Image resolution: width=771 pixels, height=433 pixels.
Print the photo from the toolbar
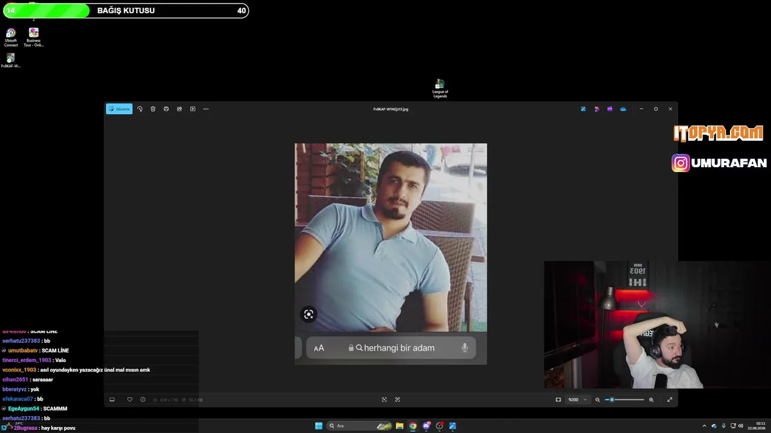tap(166, 109)
